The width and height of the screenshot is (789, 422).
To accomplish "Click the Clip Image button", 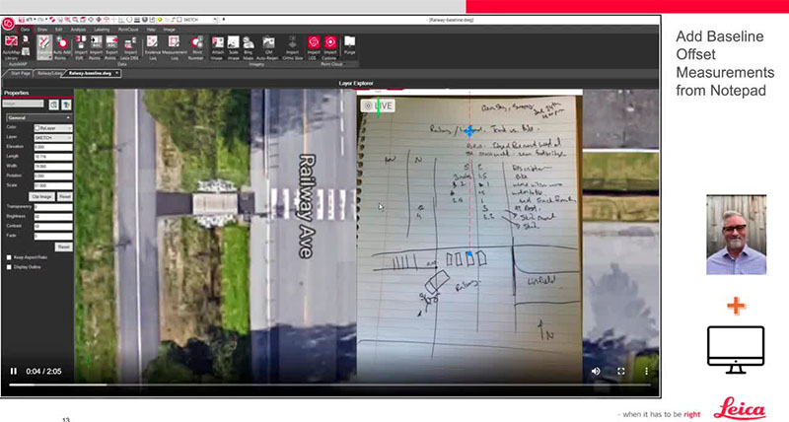I will click(x=42, y=196).
